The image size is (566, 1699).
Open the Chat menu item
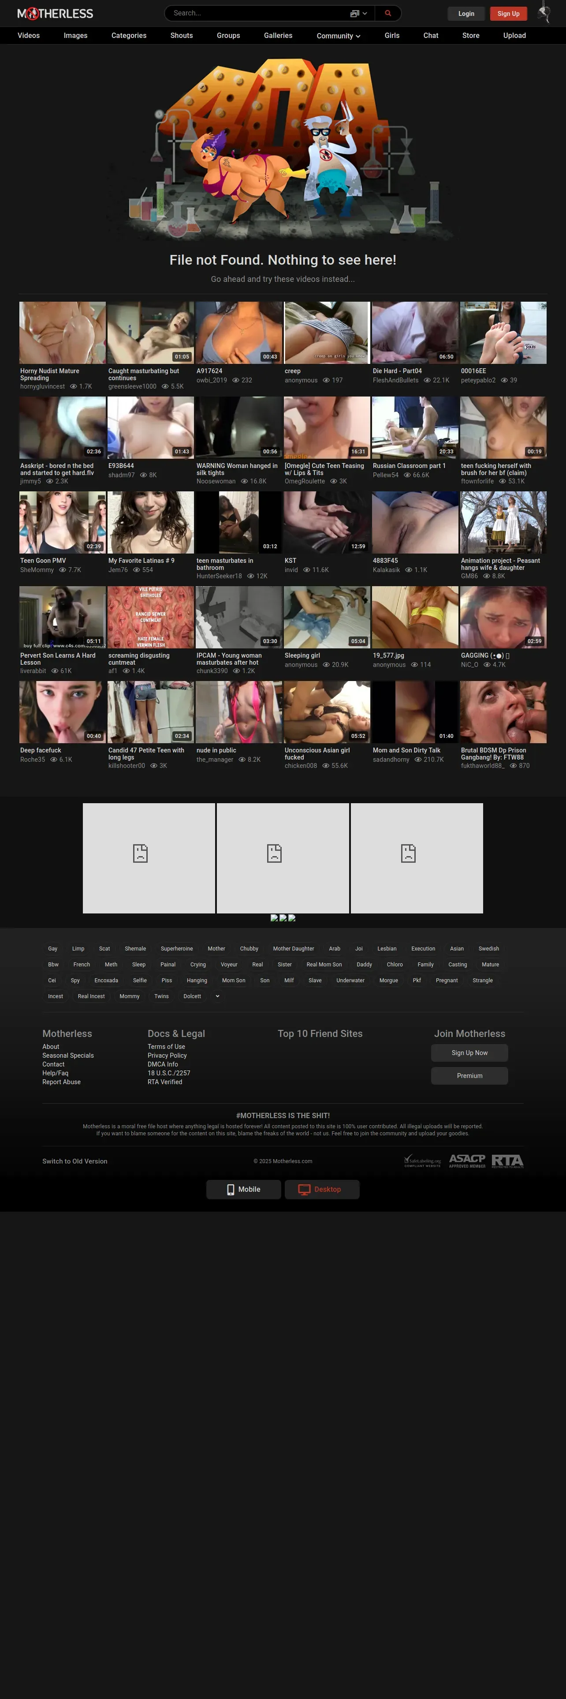pos(431,36)
